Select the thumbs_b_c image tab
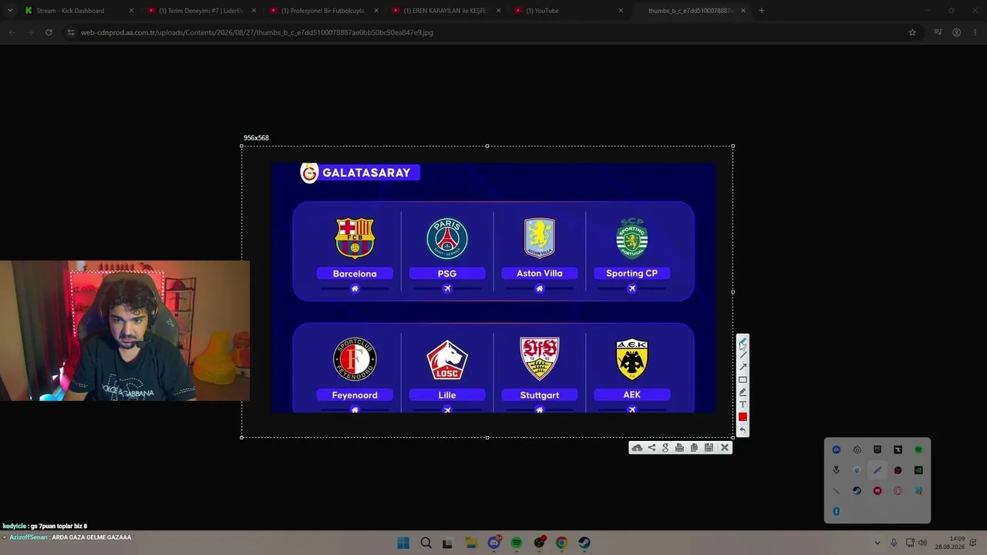987x555 pixels. point(692,11)
